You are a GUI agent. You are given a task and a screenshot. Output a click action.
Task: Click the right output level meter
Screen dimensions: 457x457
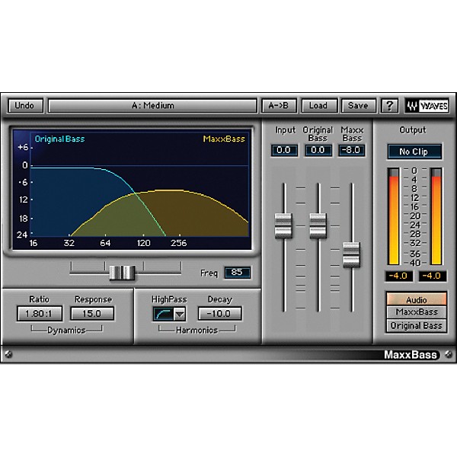[x=436, y=216]
